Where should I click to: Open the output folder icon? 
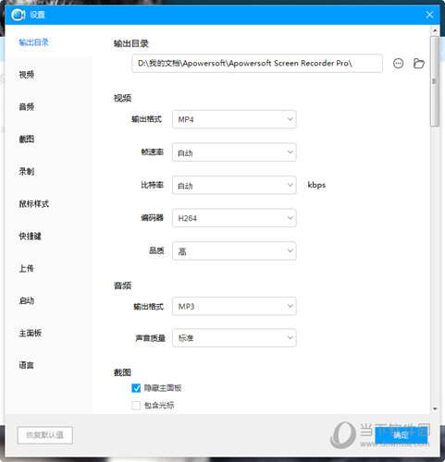419,64
